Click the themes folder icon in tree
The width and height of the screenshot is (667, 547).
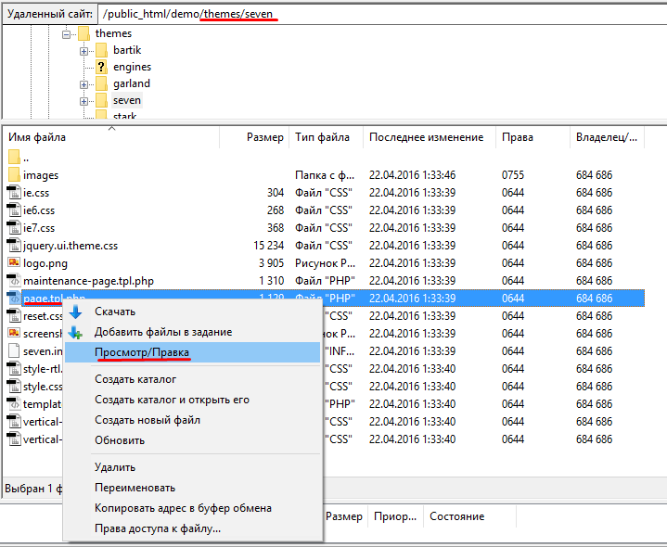[83, 33]
